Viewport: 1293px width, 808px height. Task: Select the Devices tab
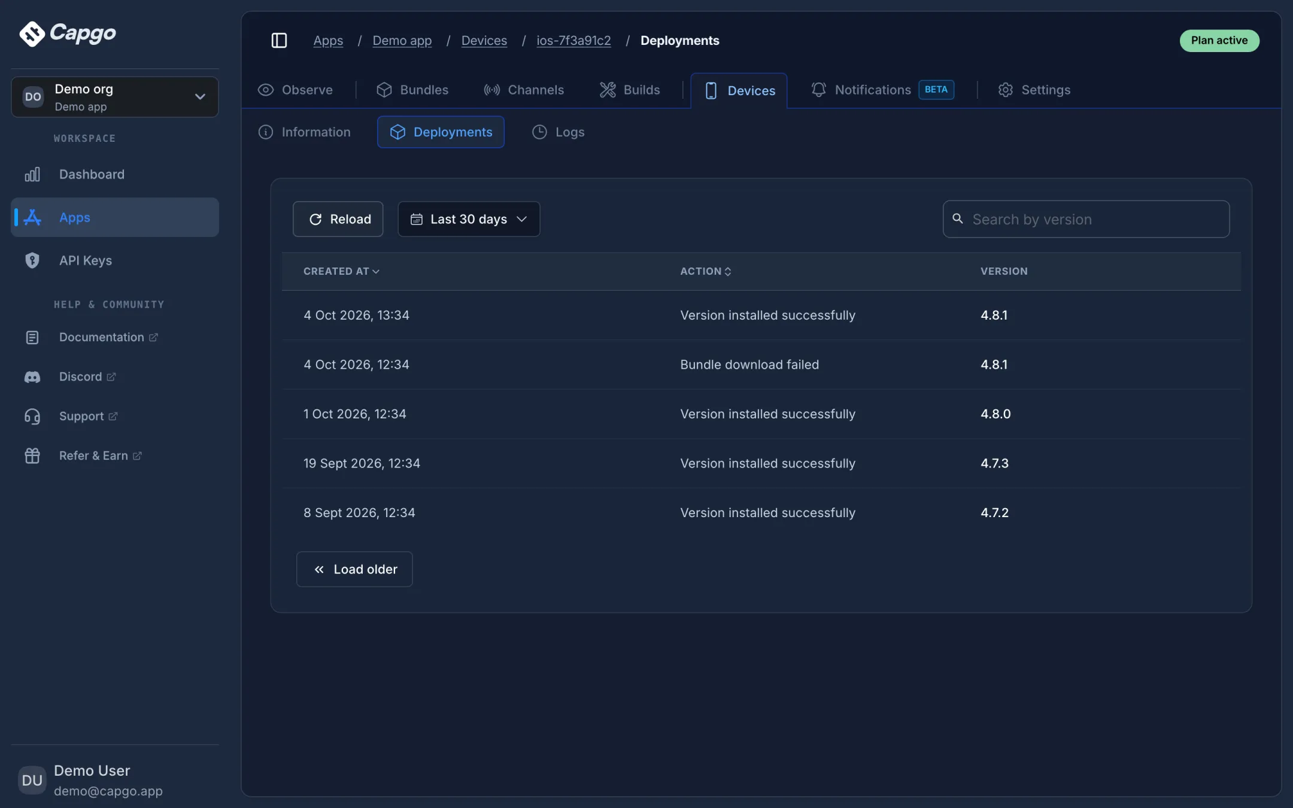point(739,90)
